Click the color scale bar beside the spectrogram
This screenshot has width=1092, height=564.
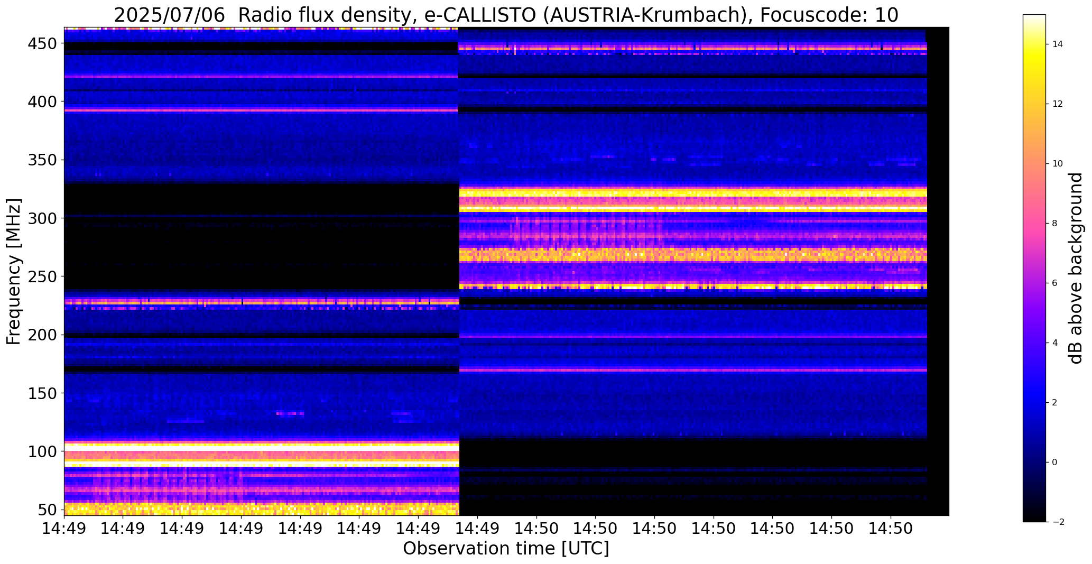point(1034,268)
